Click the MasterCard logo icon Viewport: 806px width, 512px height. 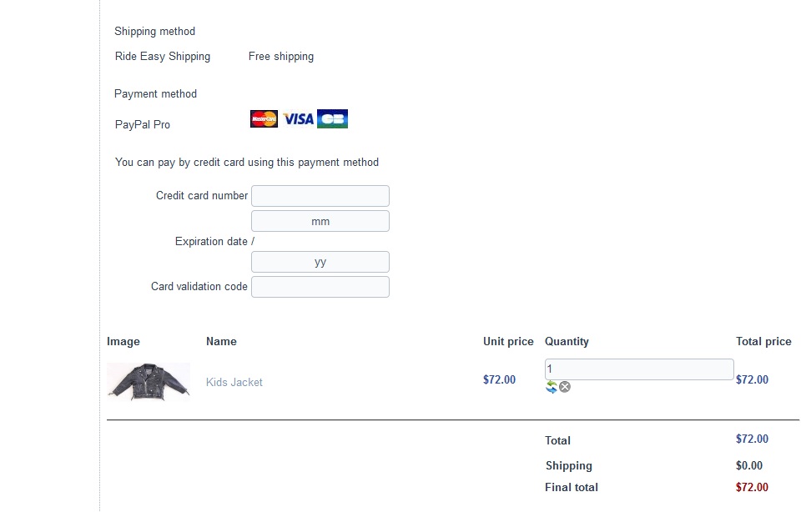coord(264,118)
